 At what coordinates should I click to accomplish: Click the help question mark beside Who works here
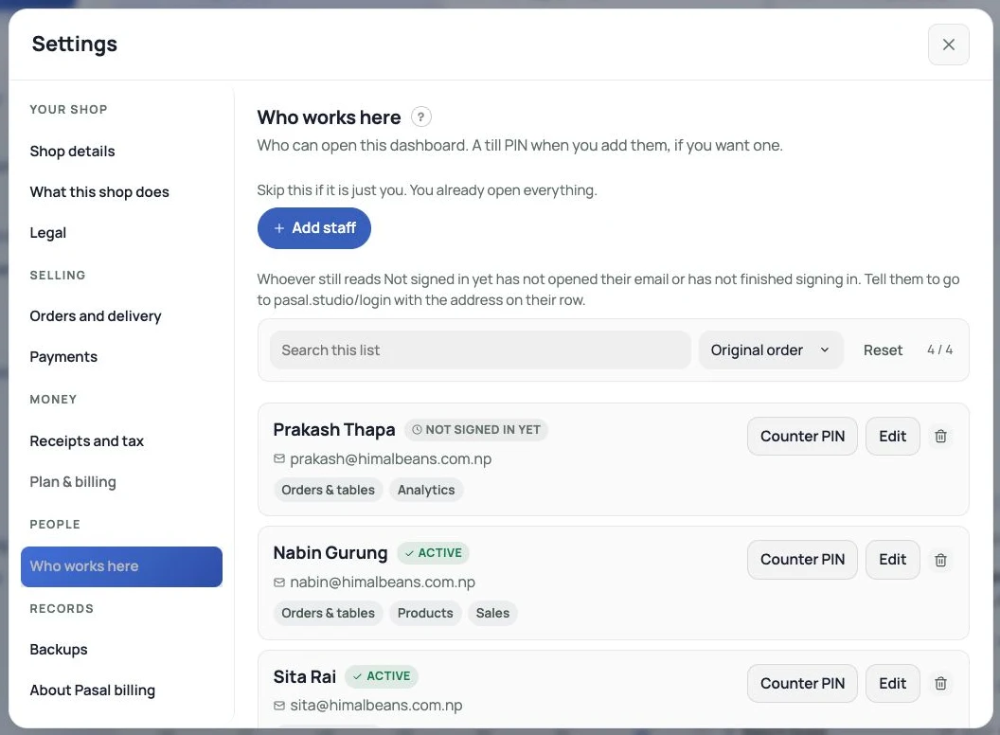420,117
